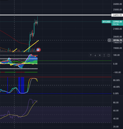
Task: Select the green dotted line in oscillator pane
Action: click(56, 61)
